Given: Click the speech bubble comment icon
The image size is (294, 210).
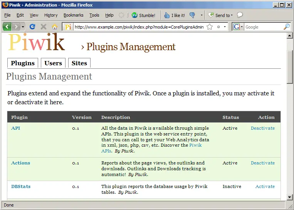Looking at the screenshot, I should tap(240, 15).
